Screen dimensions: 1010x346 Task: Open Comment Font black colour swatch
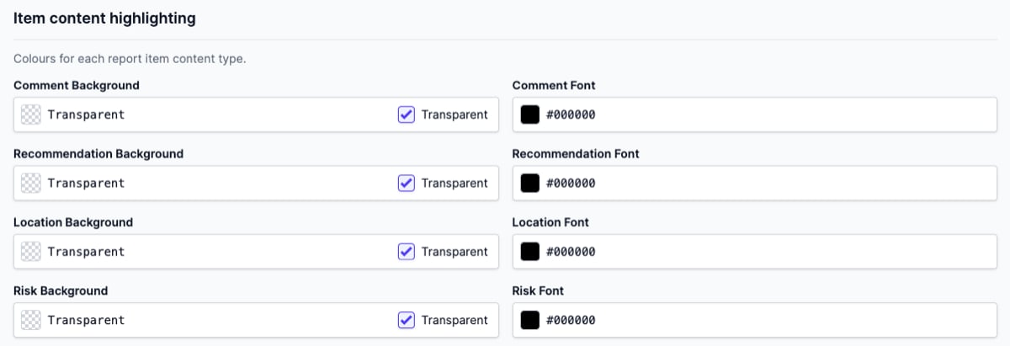[x=529, y=114]
